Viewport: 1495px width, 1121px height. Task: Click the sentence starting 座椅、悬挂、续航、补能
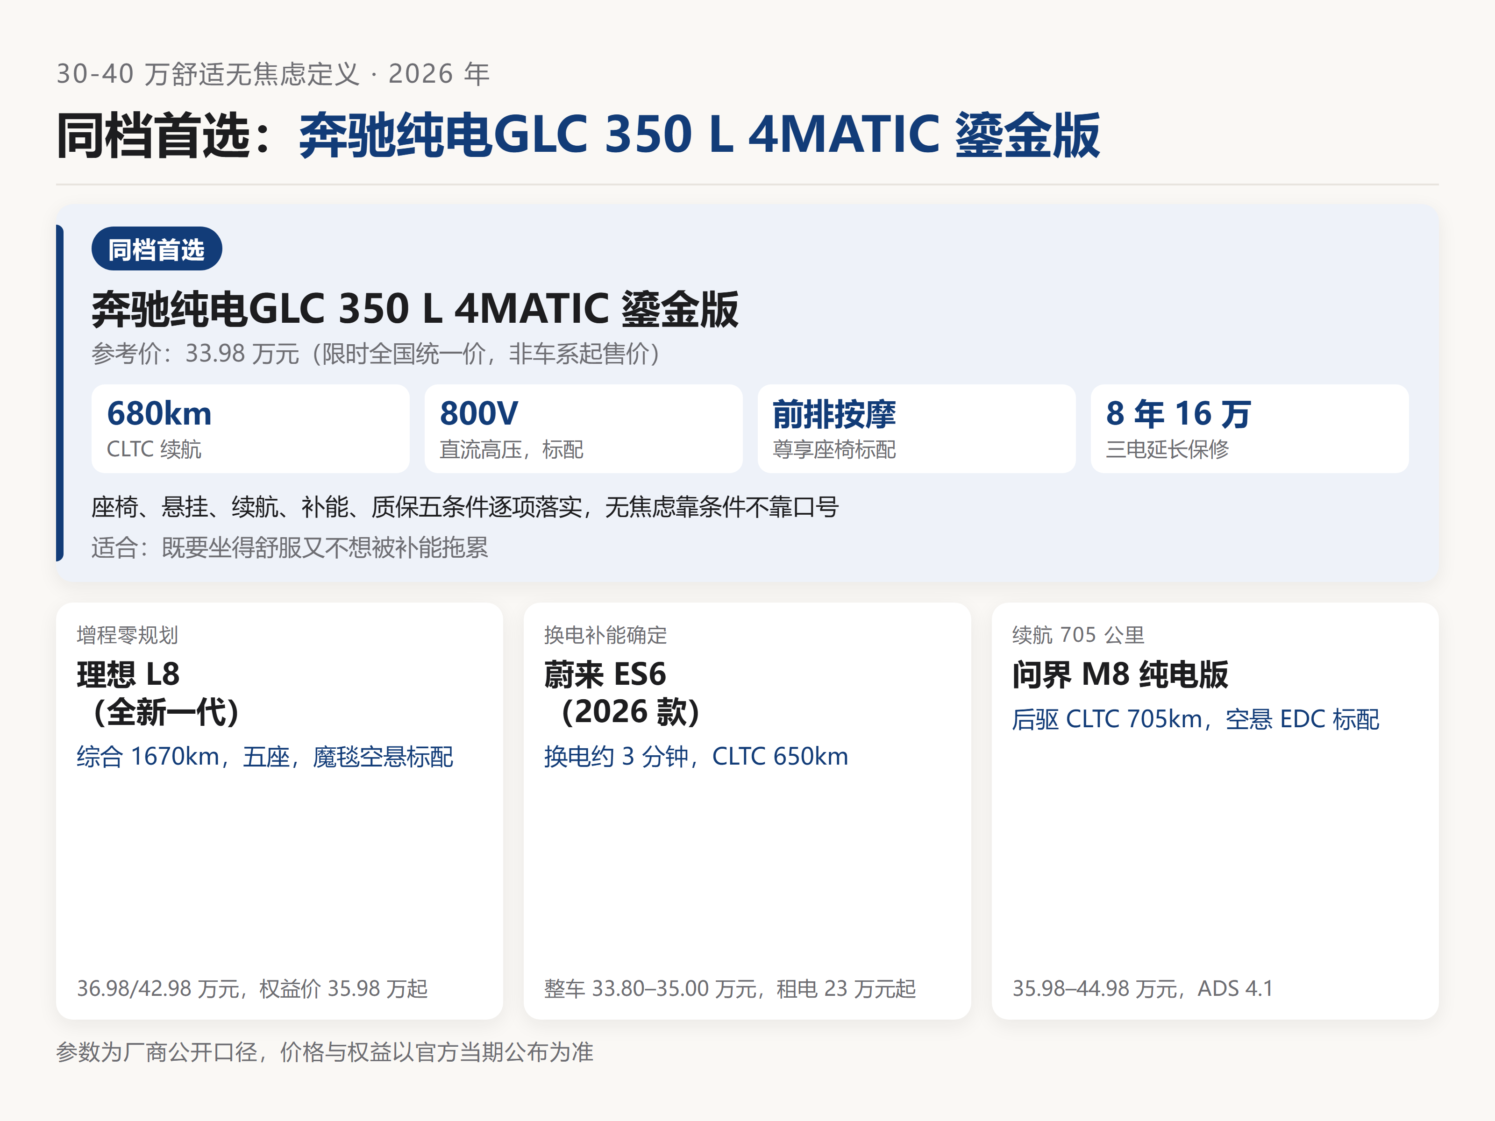(x=465, y=507)
